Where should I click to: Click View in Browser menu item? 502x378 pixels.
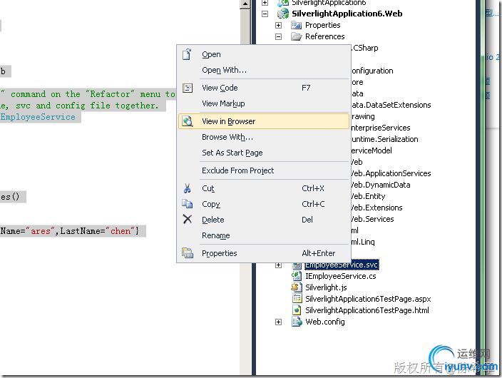tap(264, 121)
